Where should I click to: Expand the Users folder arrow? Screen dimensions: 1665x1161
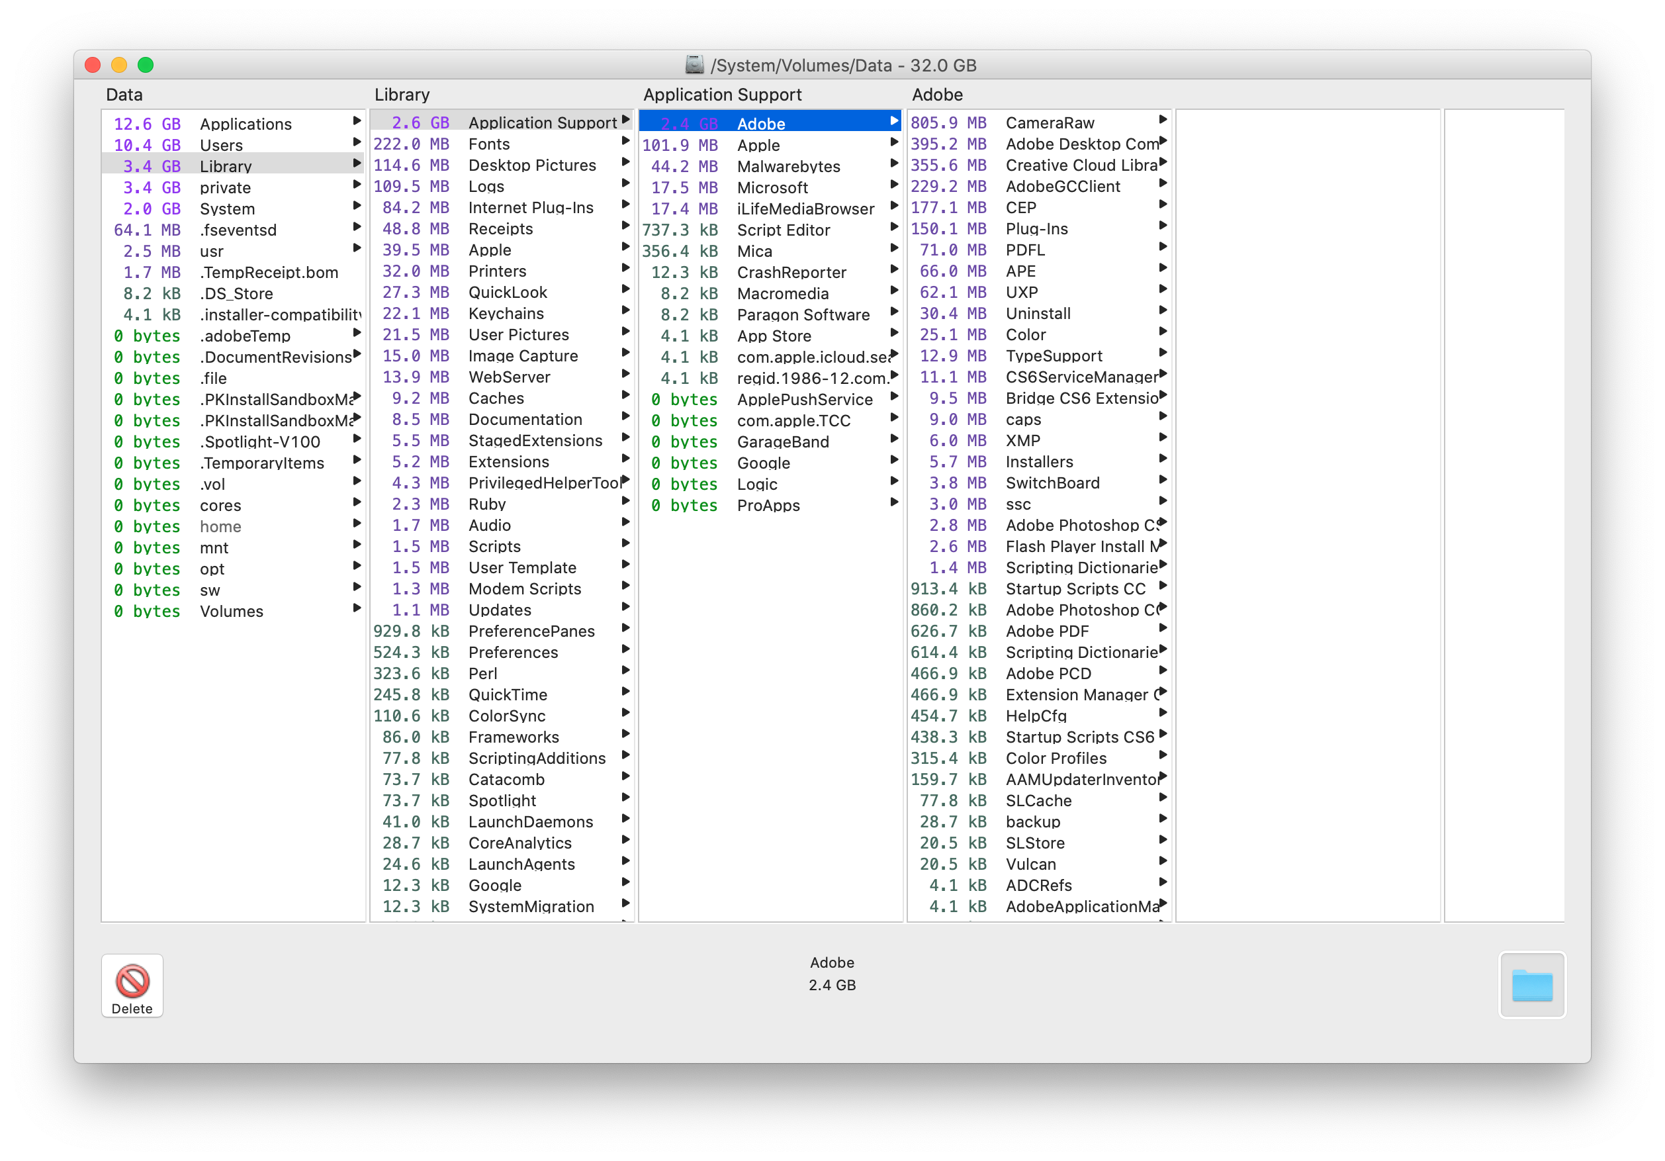[x=357, y=142]
